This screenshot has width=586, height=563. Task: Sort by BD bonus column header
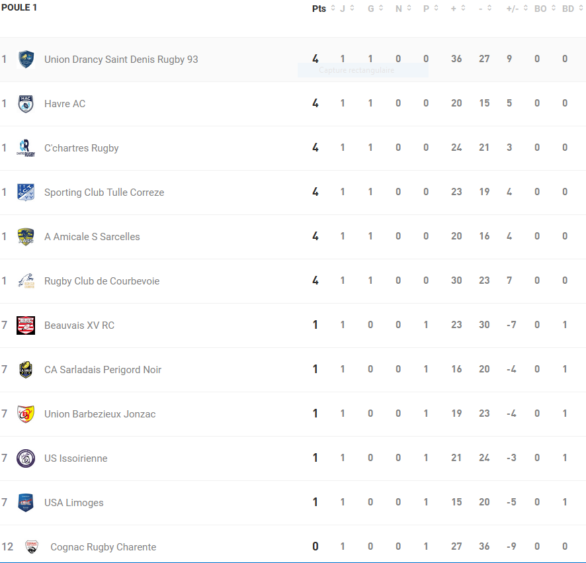point(568,9)
